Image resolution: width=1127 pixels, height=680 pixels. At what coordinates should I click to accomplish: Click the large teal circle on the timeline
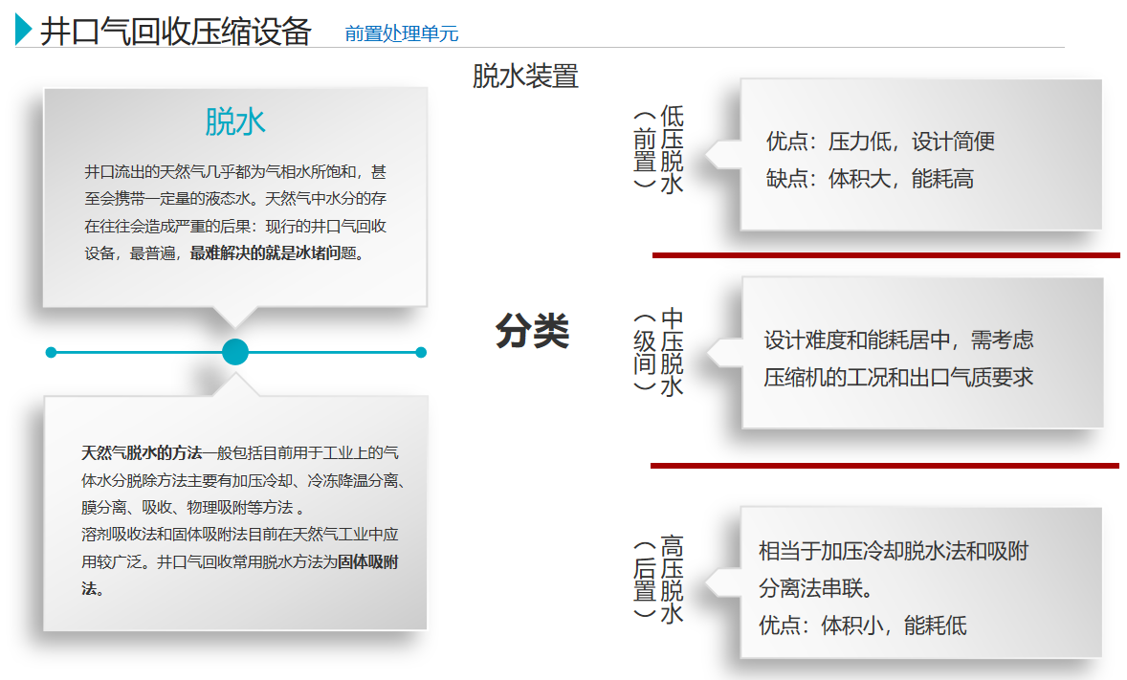pyautogui.click(x=235, y=352)
